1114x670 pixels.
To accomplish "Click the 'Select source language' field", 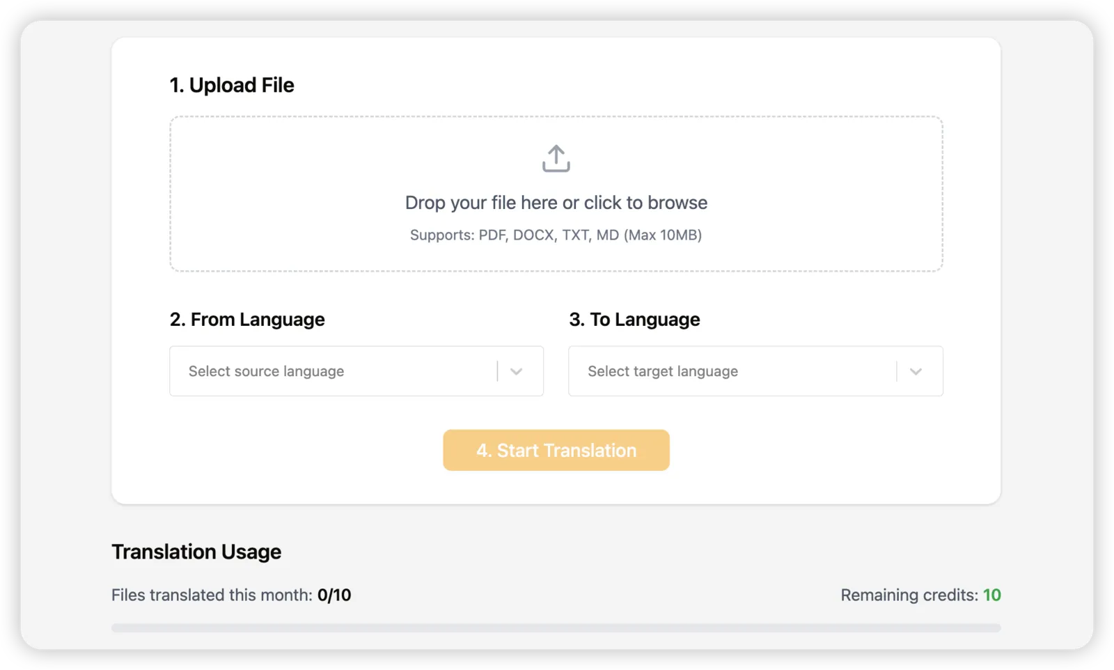I will pyautogui.click(x=356, y=371).
